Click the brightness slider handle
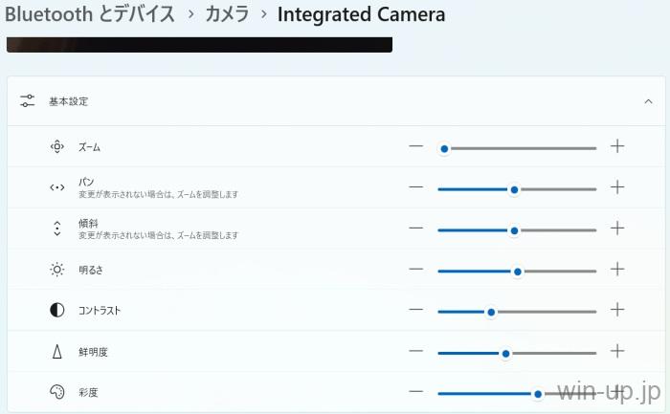This screenshot has width=670, height=414. [518, 272]
